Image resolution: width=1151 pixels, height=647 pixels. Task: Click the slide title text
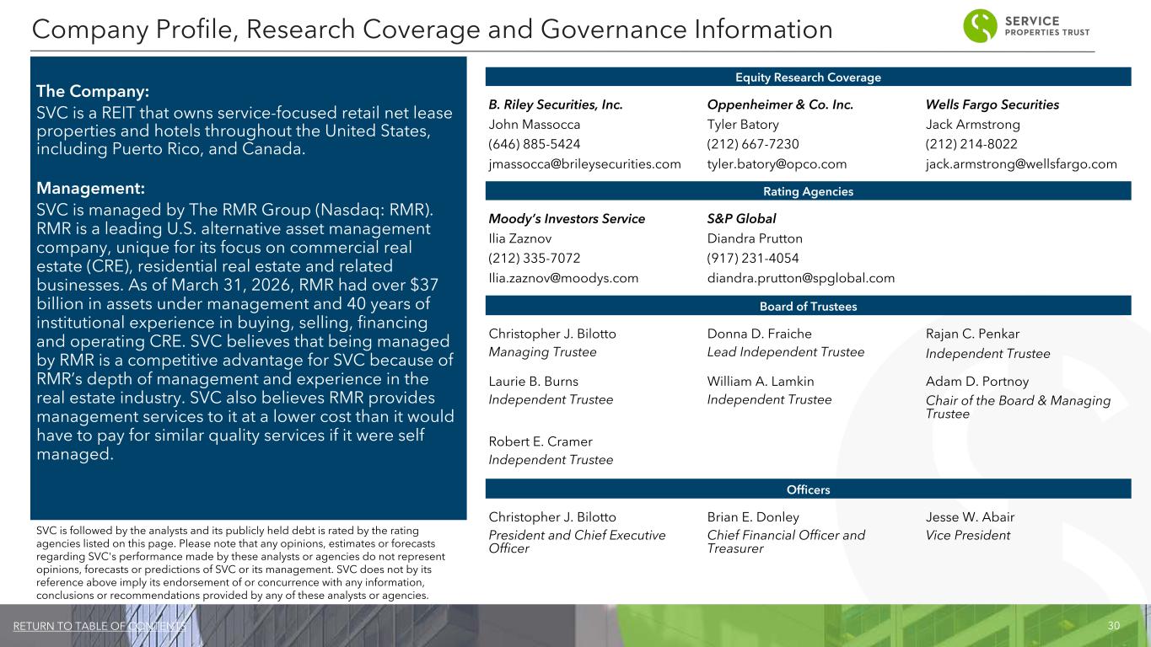pos(432,29)
